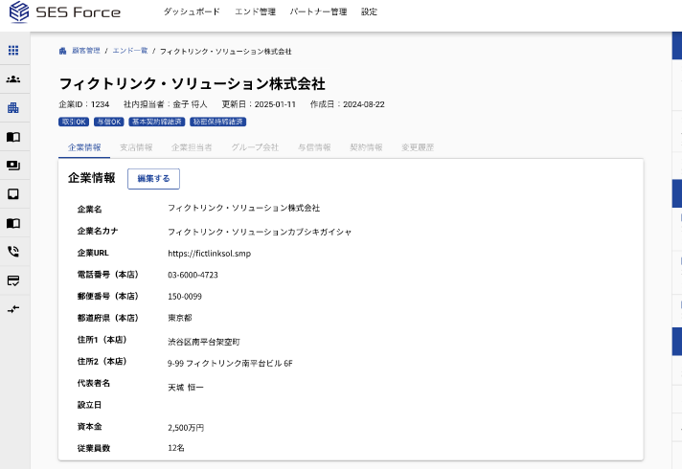682x469 pixels.
Task: Click capital value 2,500万円
Action: (x=186, y=428)
